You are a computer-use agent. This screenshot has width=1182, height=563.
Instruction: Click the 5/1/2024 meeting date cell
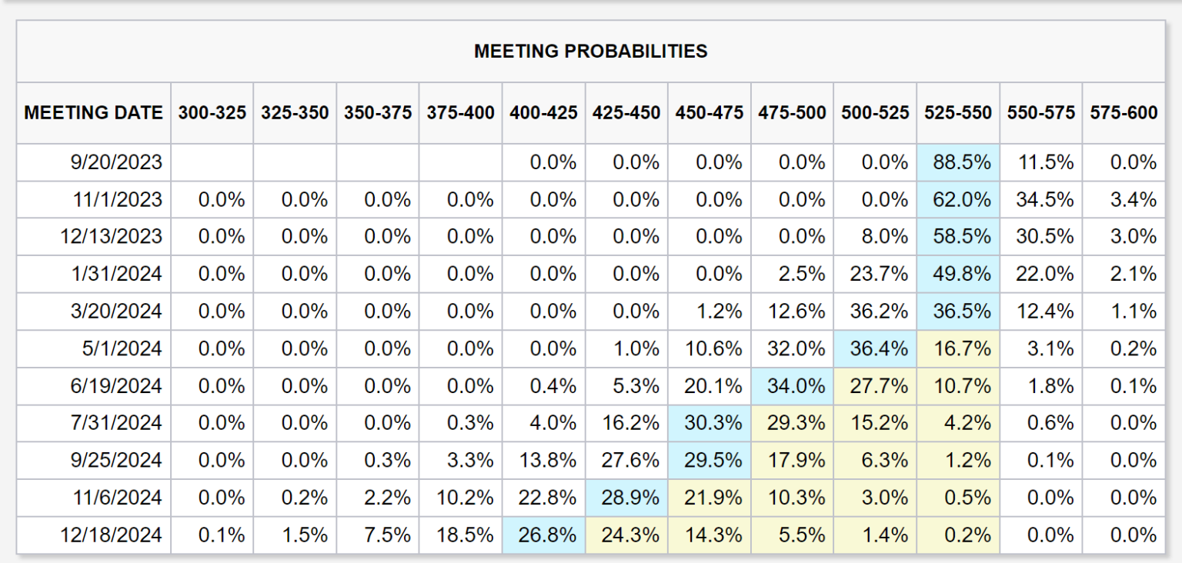coord(121,348)
